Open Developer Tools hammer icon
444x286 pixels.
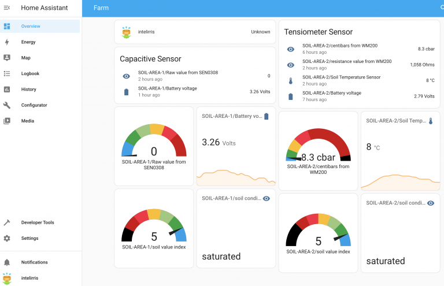pyautogui.click(x=7, y=222)
